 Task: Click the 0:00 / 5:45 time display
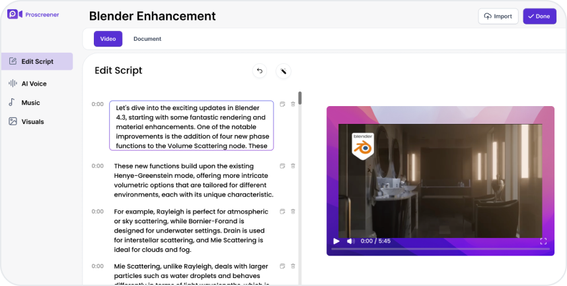point(375,241)
